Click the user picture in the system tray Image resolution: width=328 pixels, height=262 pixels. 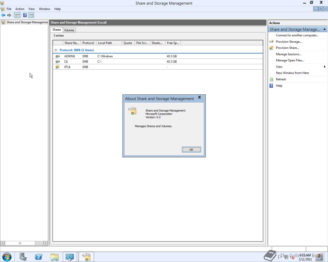(319, 257)
